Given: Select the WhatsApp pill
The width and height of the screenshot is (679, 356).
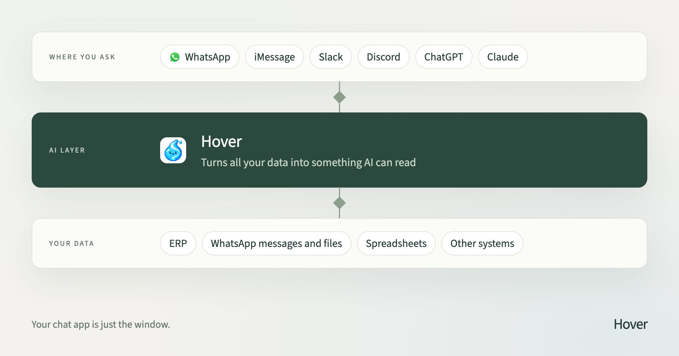Looking at the screenshot, I should tap(200, 57).
